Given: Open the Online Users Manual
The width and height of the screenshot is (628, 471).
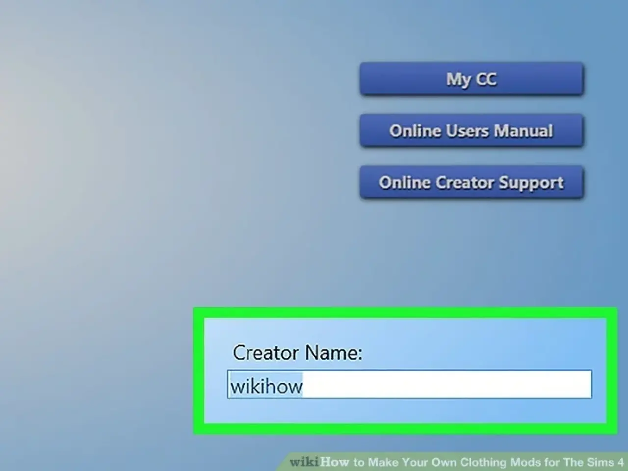Looking at the screenshot, I should click(471, 131).
